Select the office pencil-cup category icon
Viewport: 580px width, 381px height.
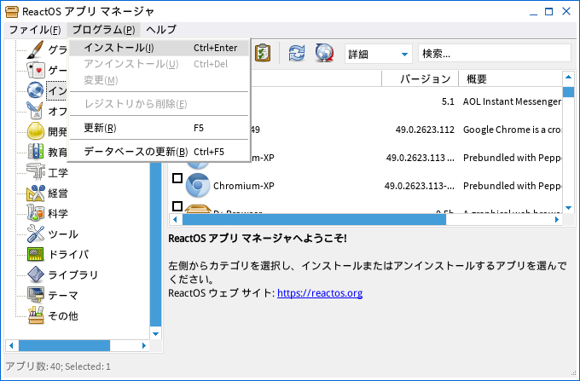(36, 111)
